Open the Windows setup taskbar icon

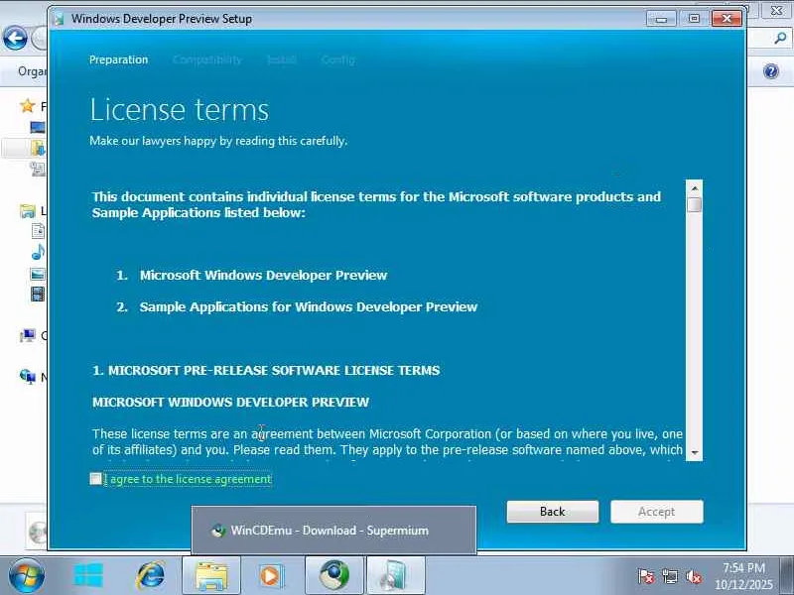pos(88,576)
